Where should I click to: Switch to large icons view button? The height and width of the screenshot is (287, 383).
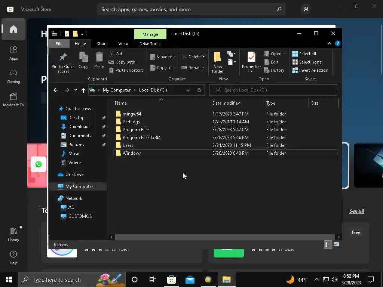pyautogui.click(x=336, y=244)
